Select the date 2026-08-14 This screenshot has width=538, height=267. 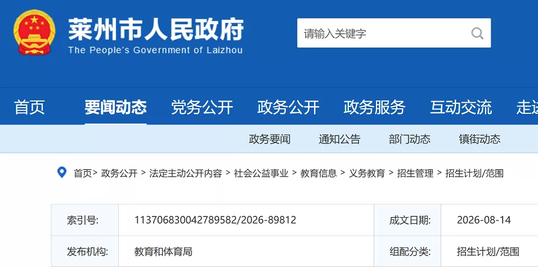point(484,220)
